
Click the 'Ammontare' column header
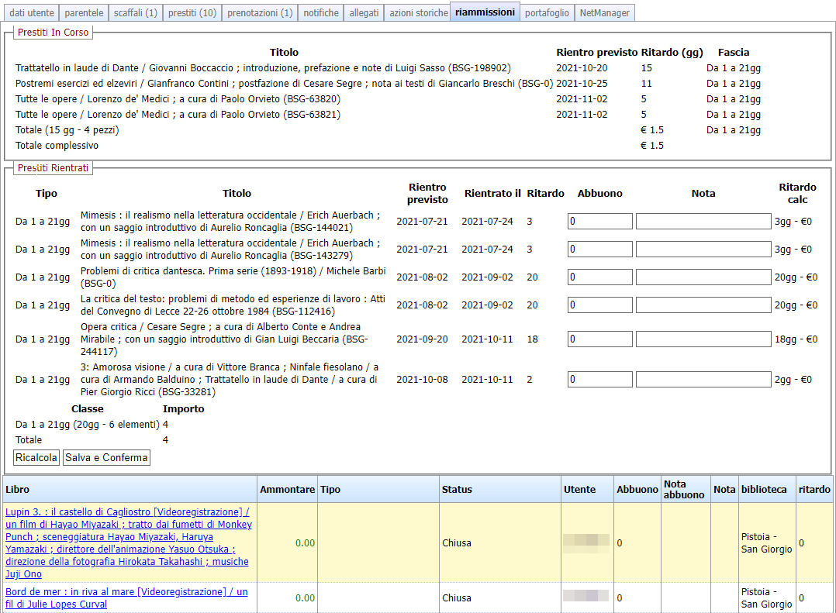point(287,490)
